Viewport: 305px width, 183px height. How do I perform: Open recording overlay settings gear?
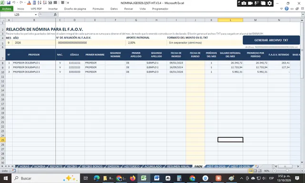pos(270,3)
